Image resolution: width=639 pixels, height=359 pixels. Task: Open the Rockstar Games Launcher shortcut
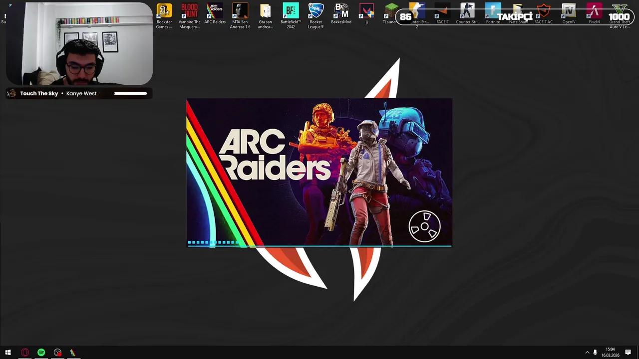164,11
